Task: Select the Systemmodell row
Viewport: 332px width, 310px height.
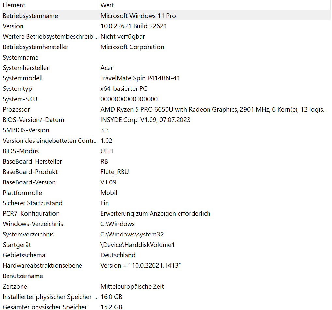Action: (166, 78)
